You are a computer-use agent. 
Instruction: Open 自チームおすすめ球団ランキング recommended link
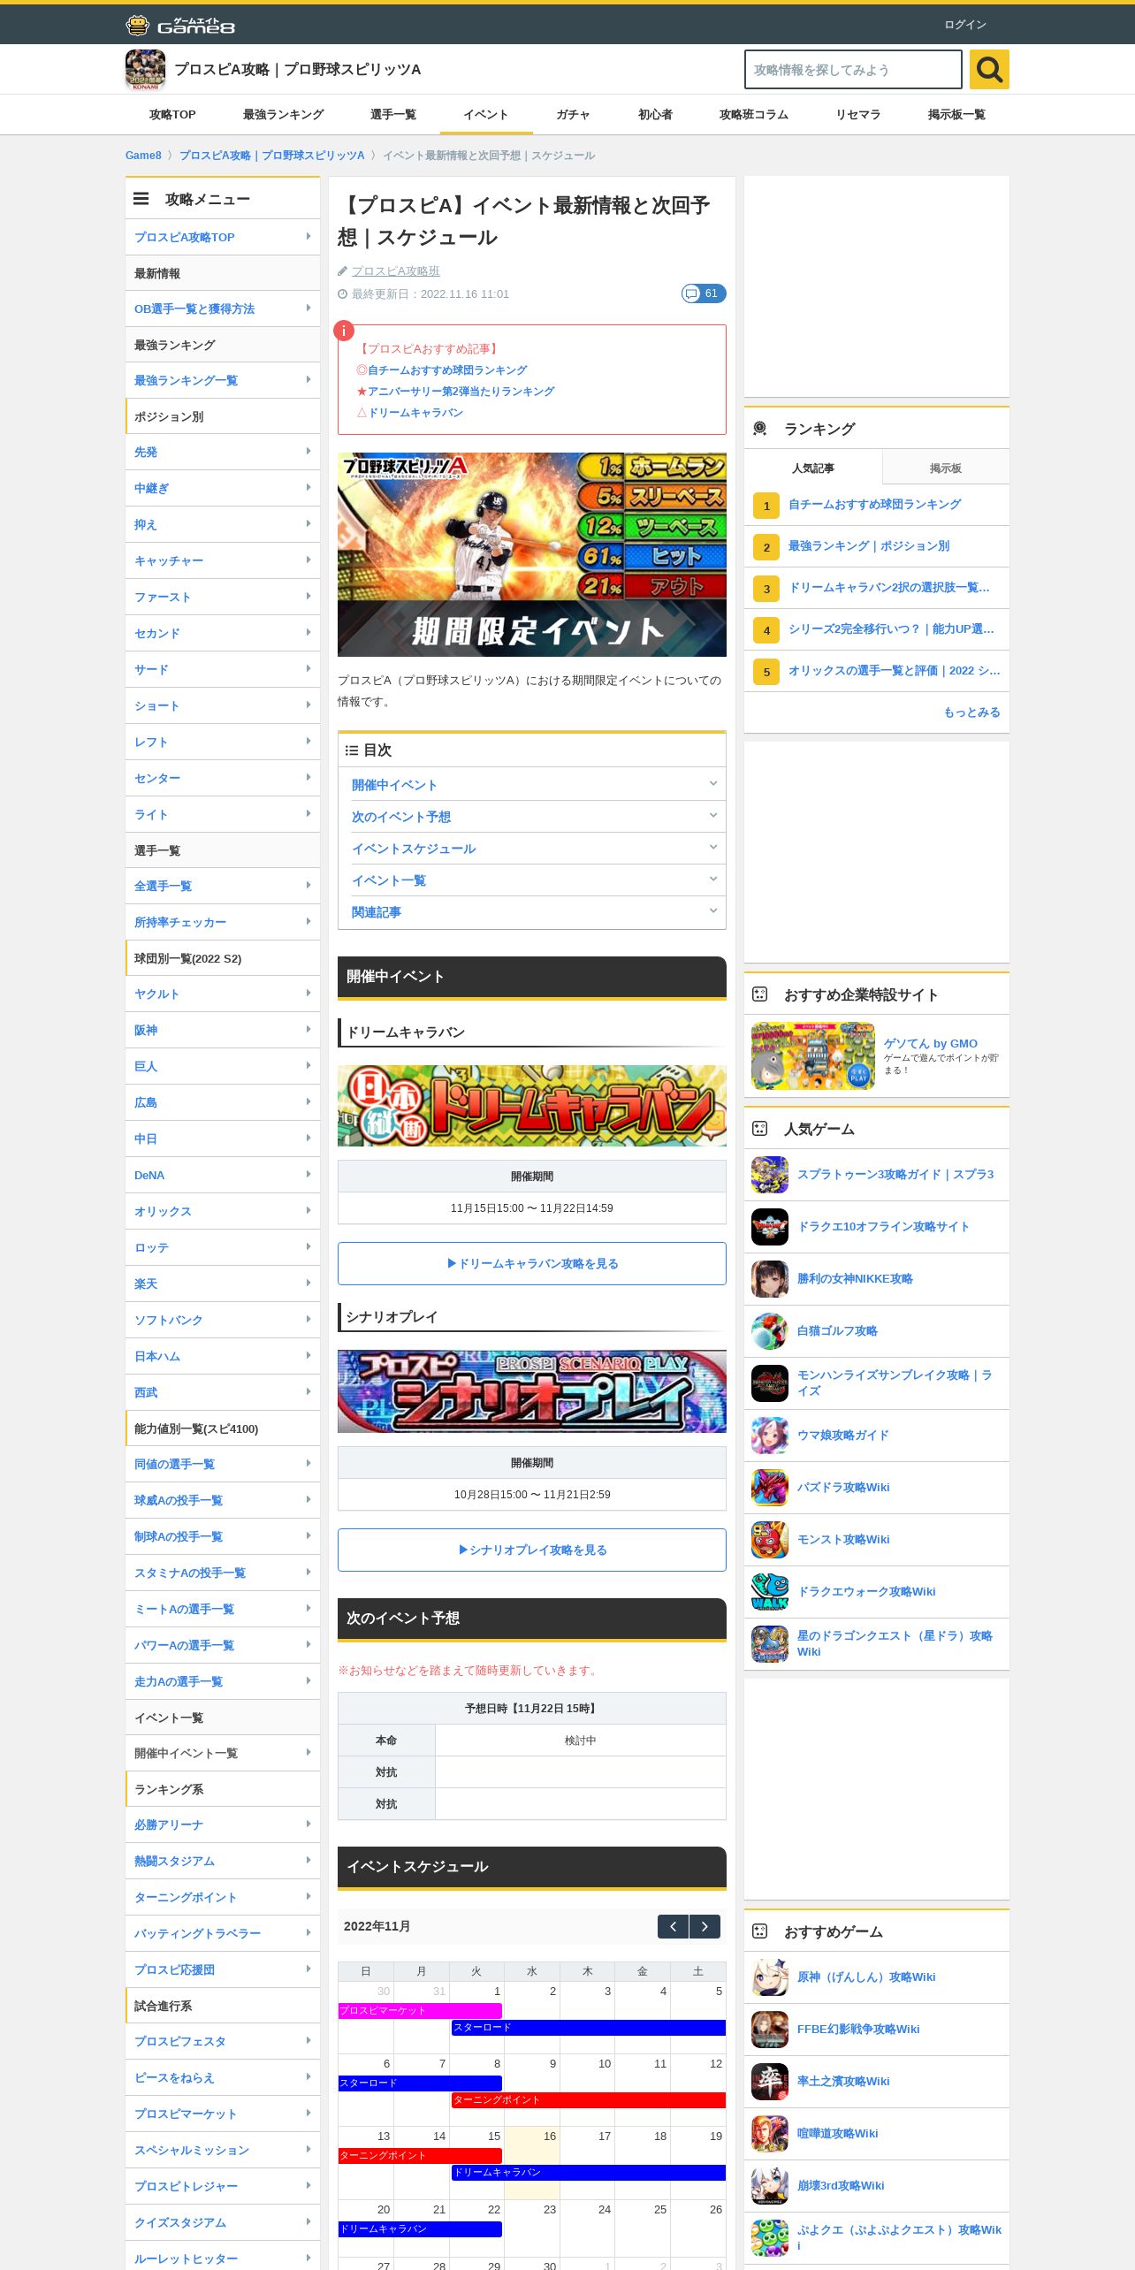447,370
